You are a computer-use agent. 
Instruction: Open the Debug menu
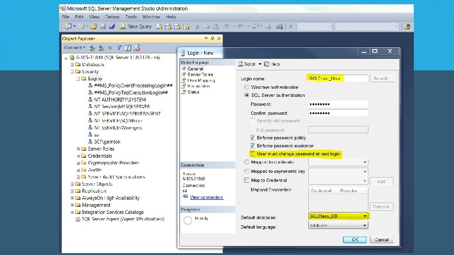point(112,17)
